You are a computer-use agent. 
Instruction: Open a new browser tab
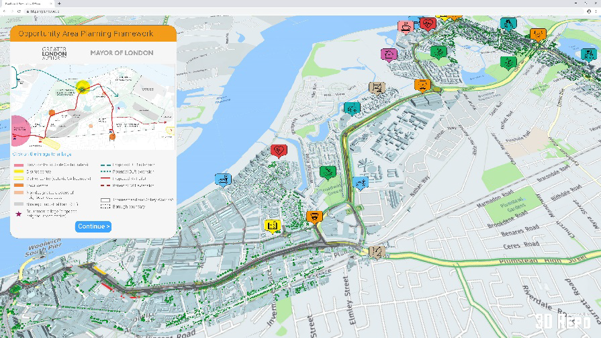click(59, 3)
